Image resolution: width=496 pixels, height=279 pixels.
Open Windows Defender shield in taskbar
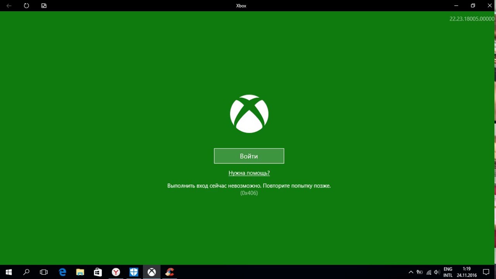point(134,272)
